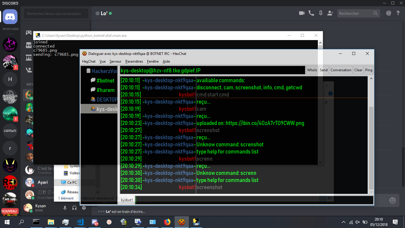Open the volume control in tray
The height and width of the screenshot is (228, 405).
358,222
